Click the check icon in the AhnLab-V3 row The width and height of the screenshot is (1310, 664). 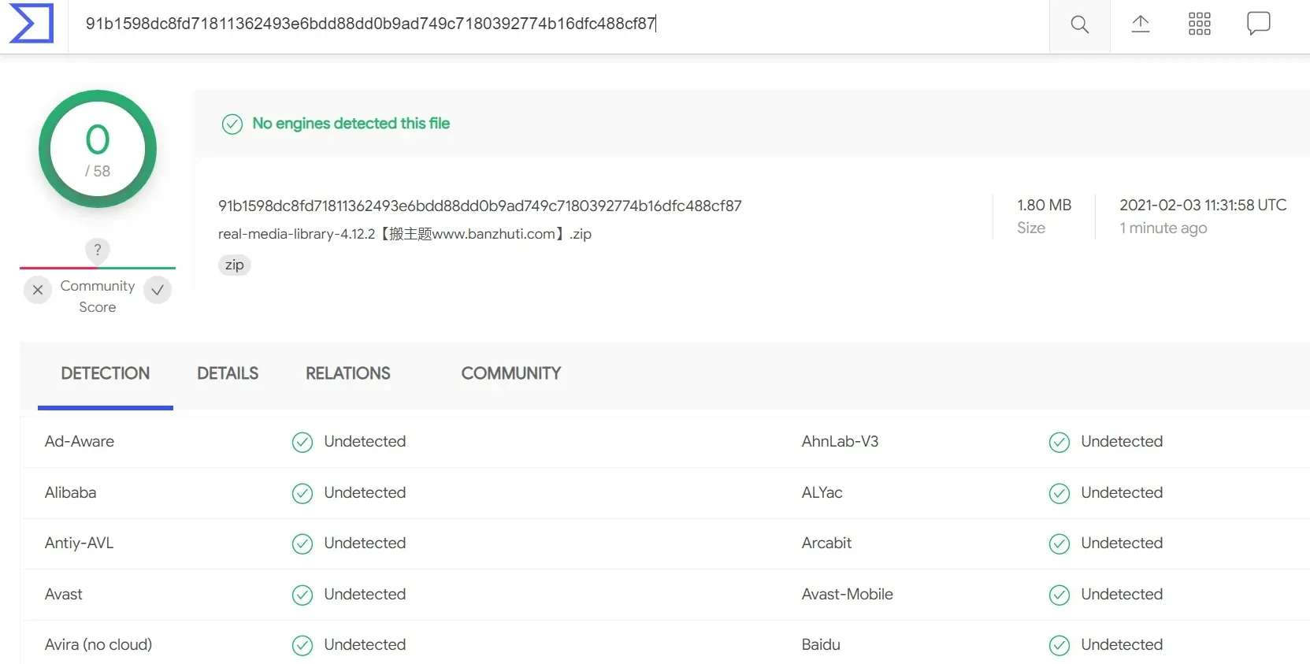(1060, 443)
